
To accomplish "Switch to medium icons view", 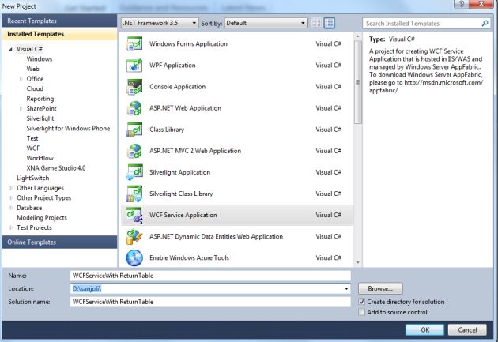I will tap(330, 23).
